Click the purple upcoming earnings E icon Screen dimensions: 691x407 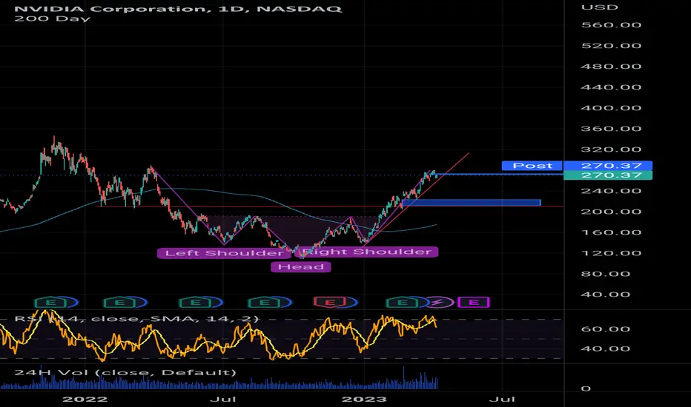click(x=474, y=302)
